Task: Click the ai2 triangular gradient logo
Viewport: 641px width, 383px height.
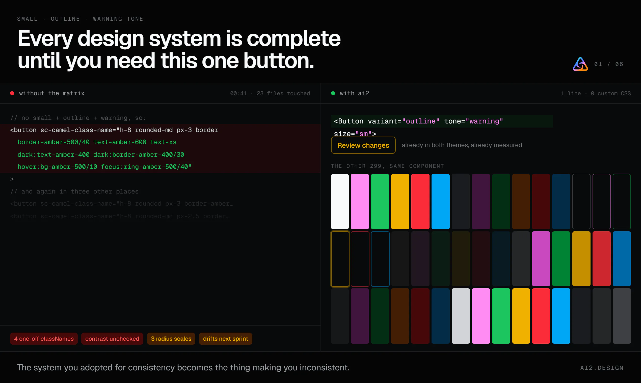Action: [x=580, y=64]
